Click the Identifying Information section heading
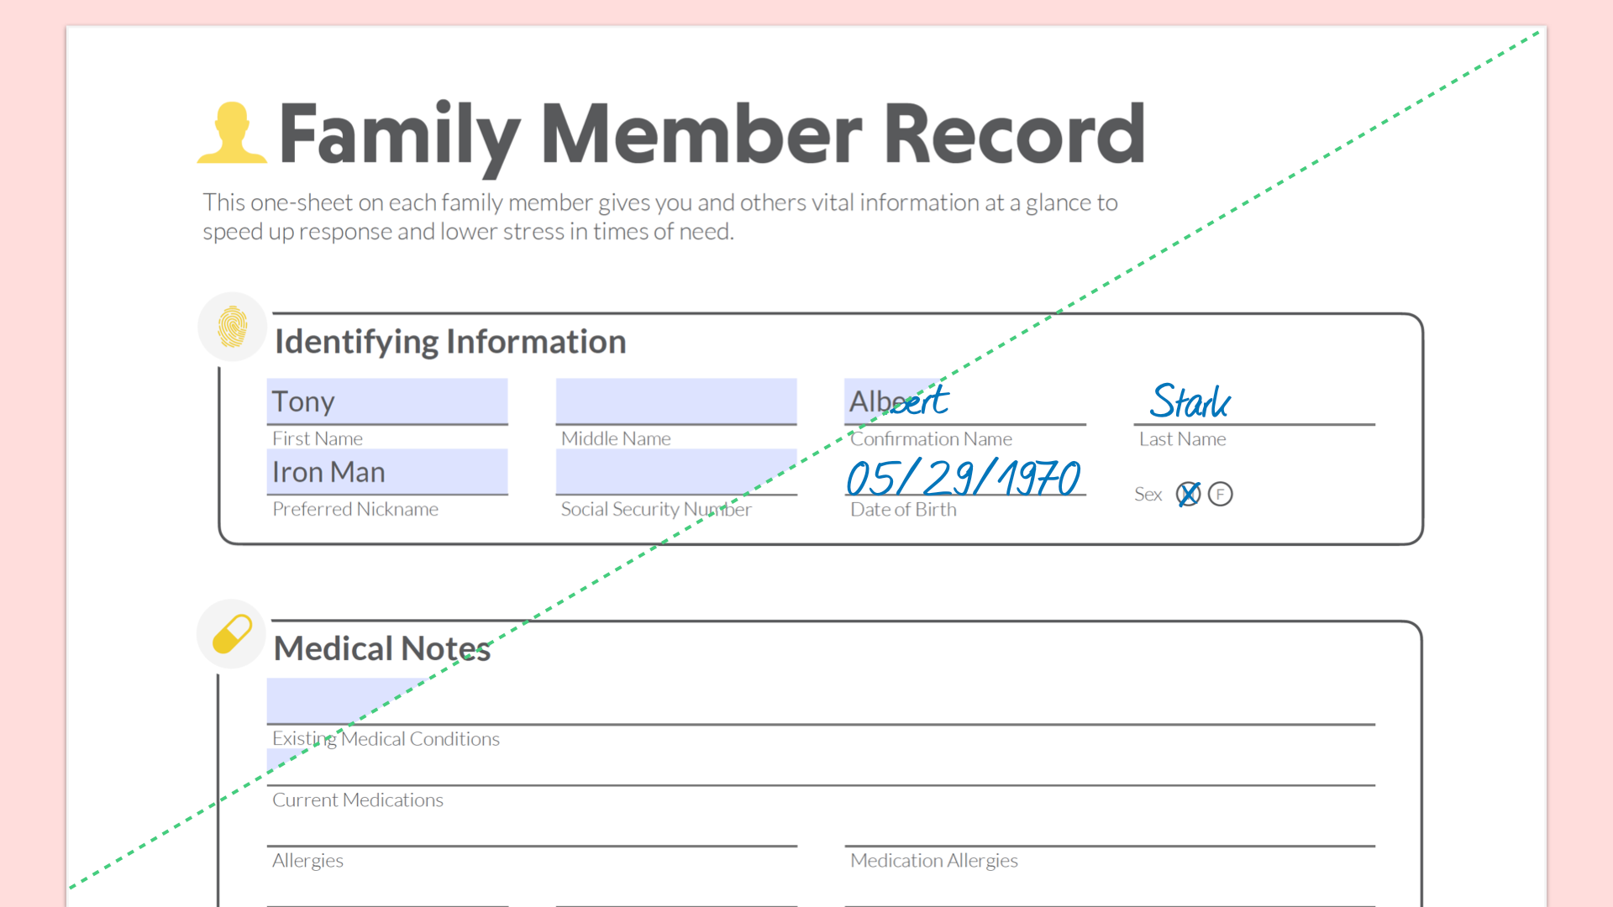The height and width of the screenshot is (907, 1613). [x=450, y=342]
